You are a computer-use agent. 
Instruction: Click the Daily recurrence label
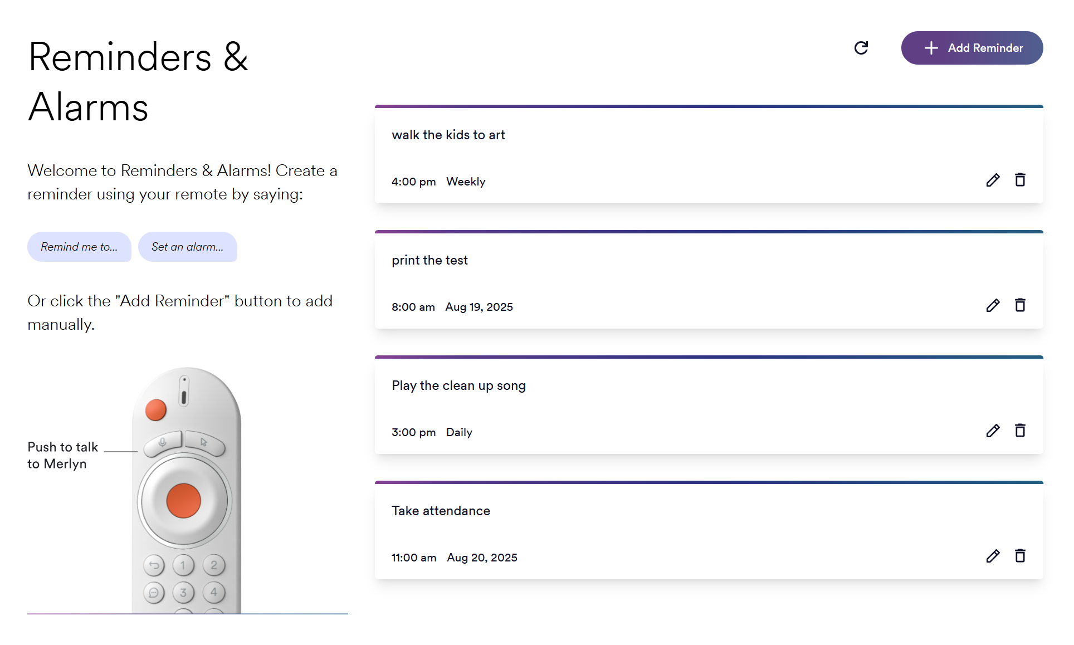pyautogui.click(x=459, y=432)
